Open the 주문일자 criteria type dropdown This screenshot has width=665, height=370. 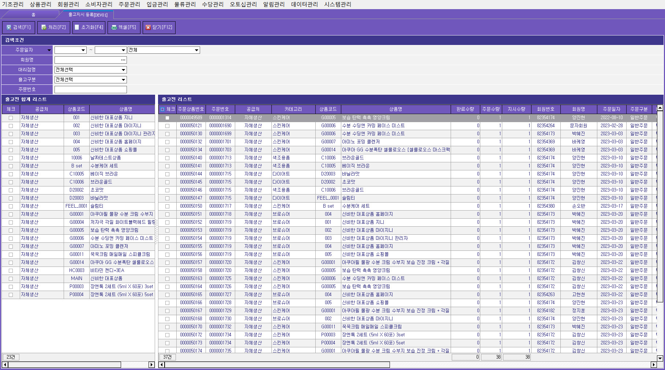[x=49, y=50]
